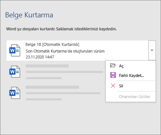Select Farklı Kaydet... menu entry
Image resolution: width=161 pixels, height=135 pixels.
[131, 75]
